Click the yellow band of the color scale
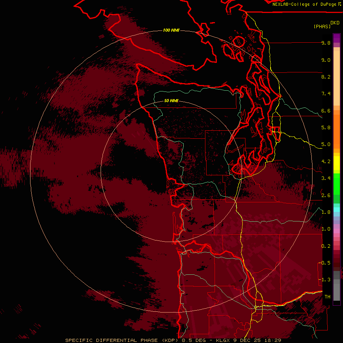This screenshot has height=343, width=343. click(x=337, y=163)
